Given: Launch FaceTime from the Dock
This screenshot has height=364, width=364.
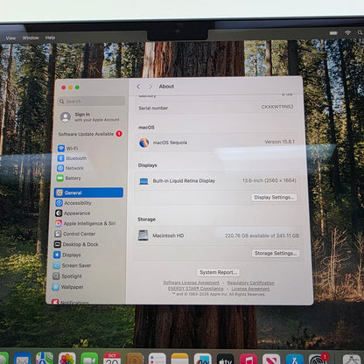Looking at the screenshot, I should click(x=89, y=359).
